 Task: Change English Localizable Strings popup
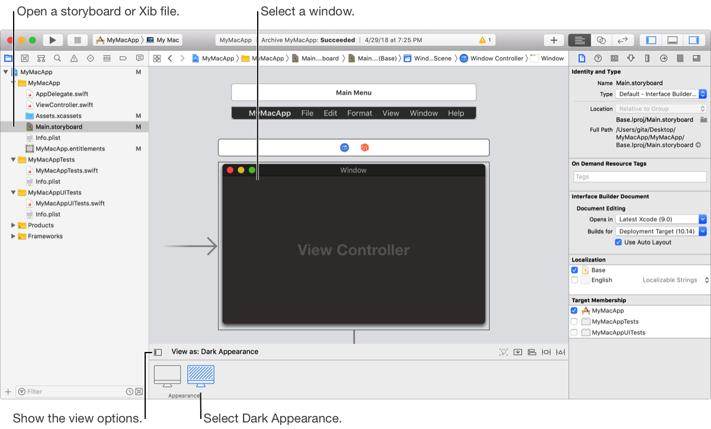click(x=675, y=280)
